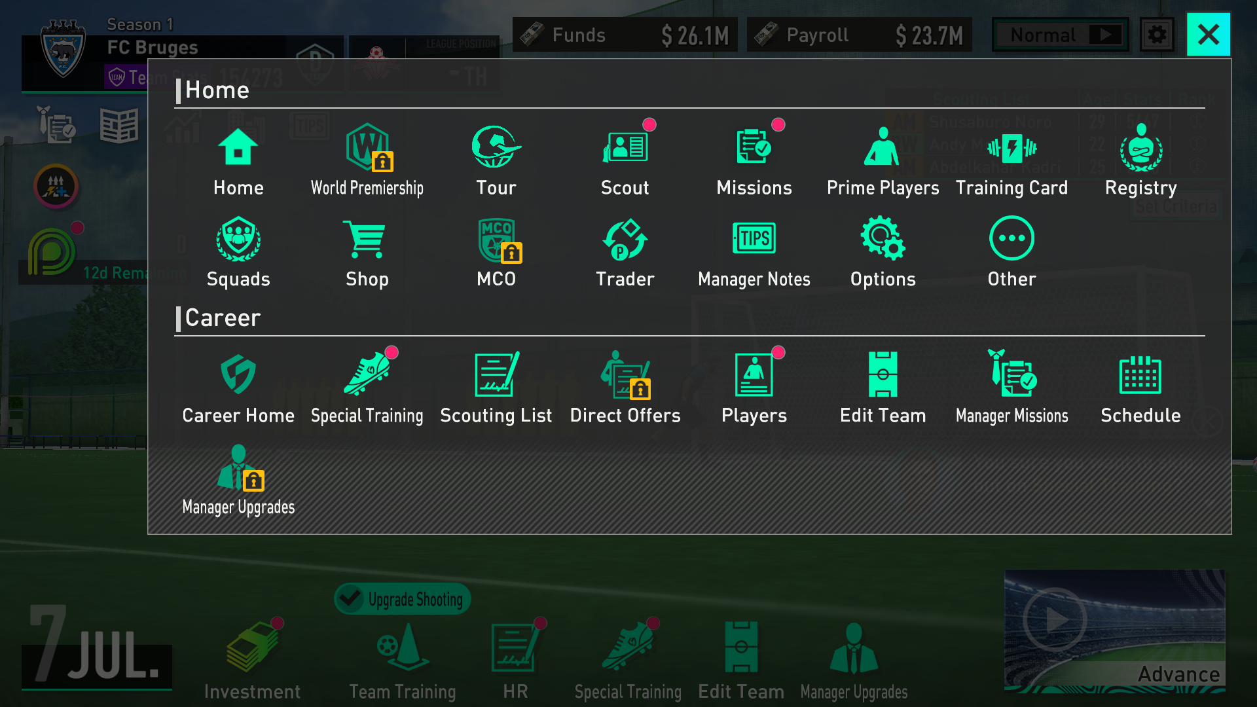This screenshot has width=1257, height=707.
Task: Open the settings gear at top right
Action: (1157, 34)
